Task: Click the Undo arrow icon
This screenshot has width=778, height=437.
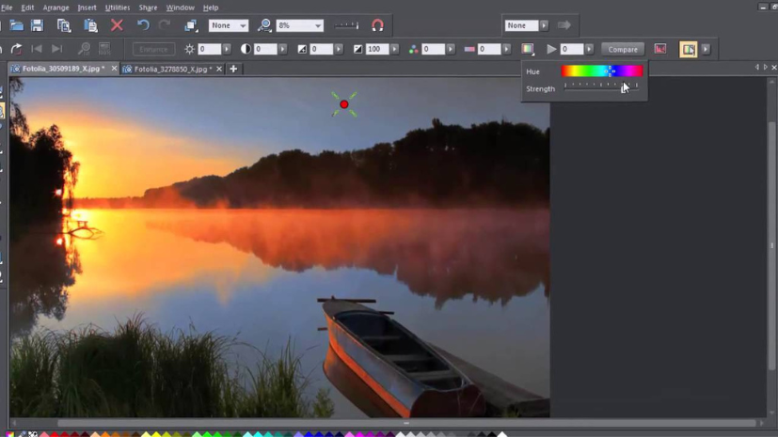Action: [143, 25]
